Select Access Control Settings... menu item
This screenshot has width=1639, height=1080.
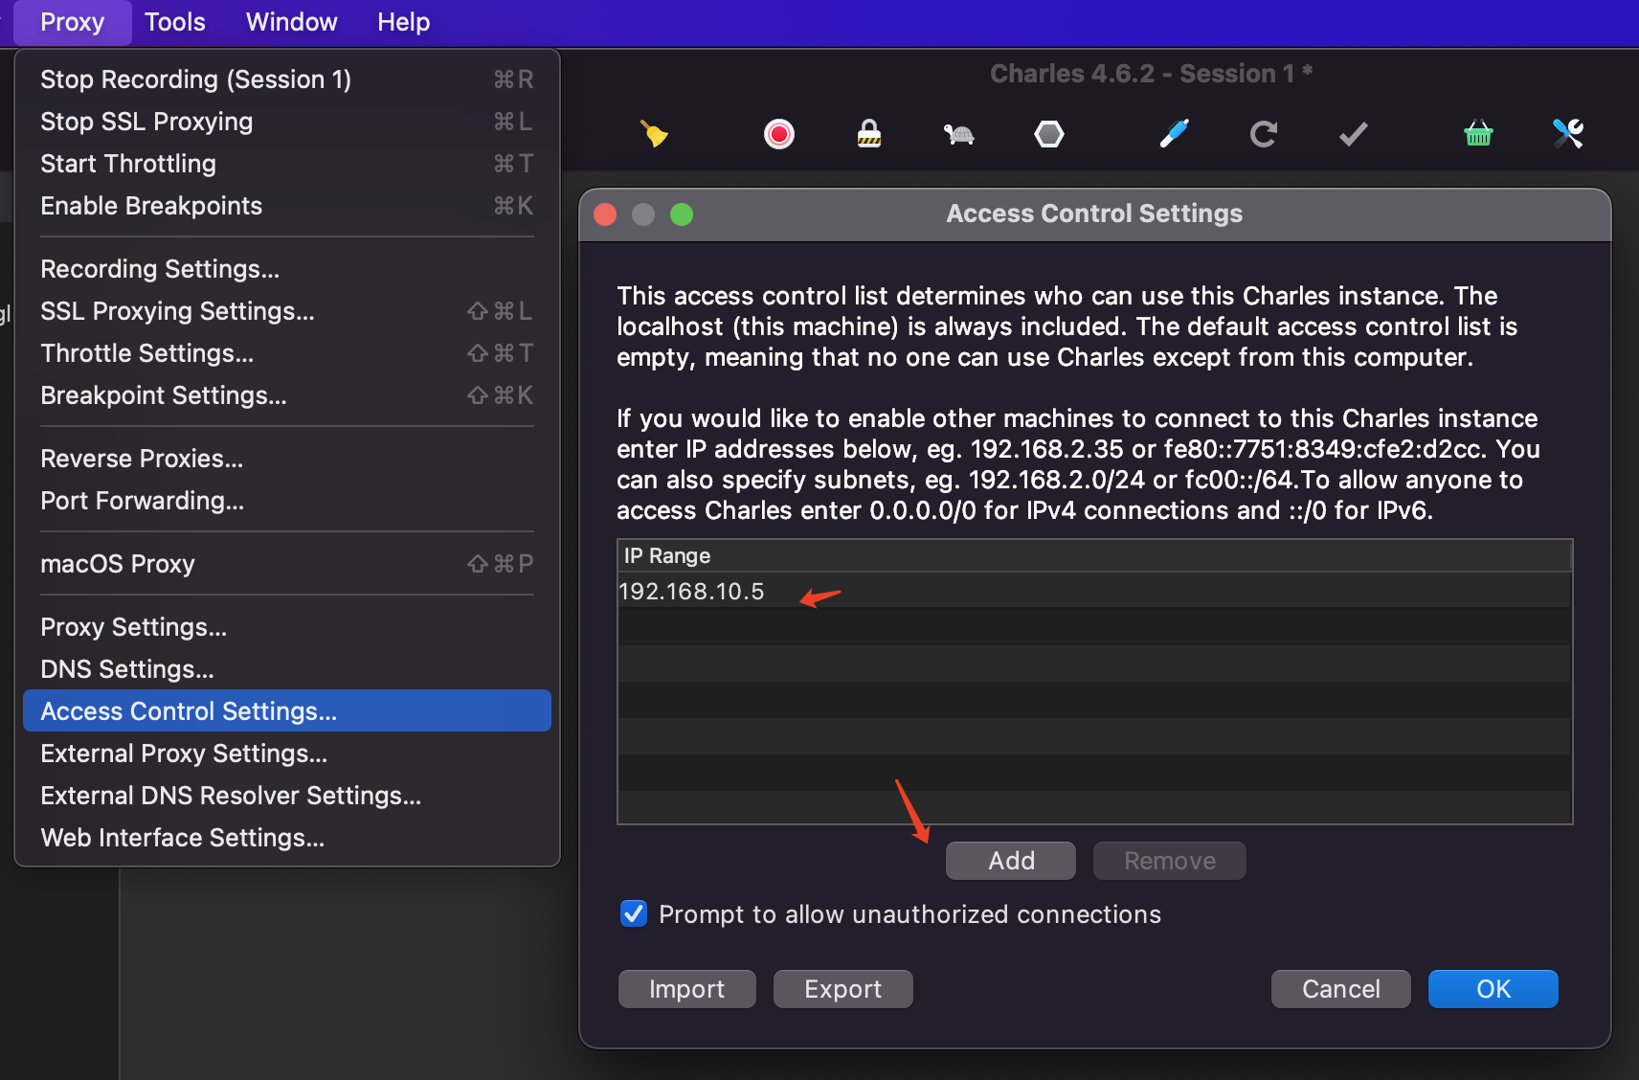[x=287, y=711]
